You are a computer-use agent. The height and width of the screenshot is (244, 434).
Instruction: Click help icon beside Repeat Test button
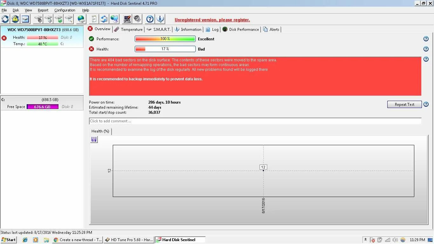point(426,104)
